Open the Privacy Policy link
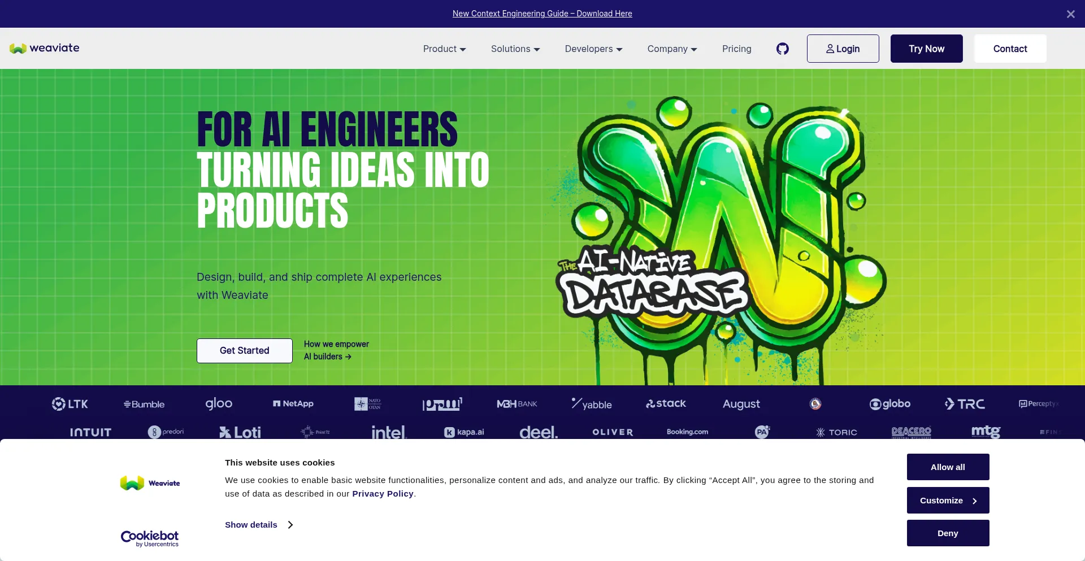This screenshot has width=1085, height=561. coord(383,494)
